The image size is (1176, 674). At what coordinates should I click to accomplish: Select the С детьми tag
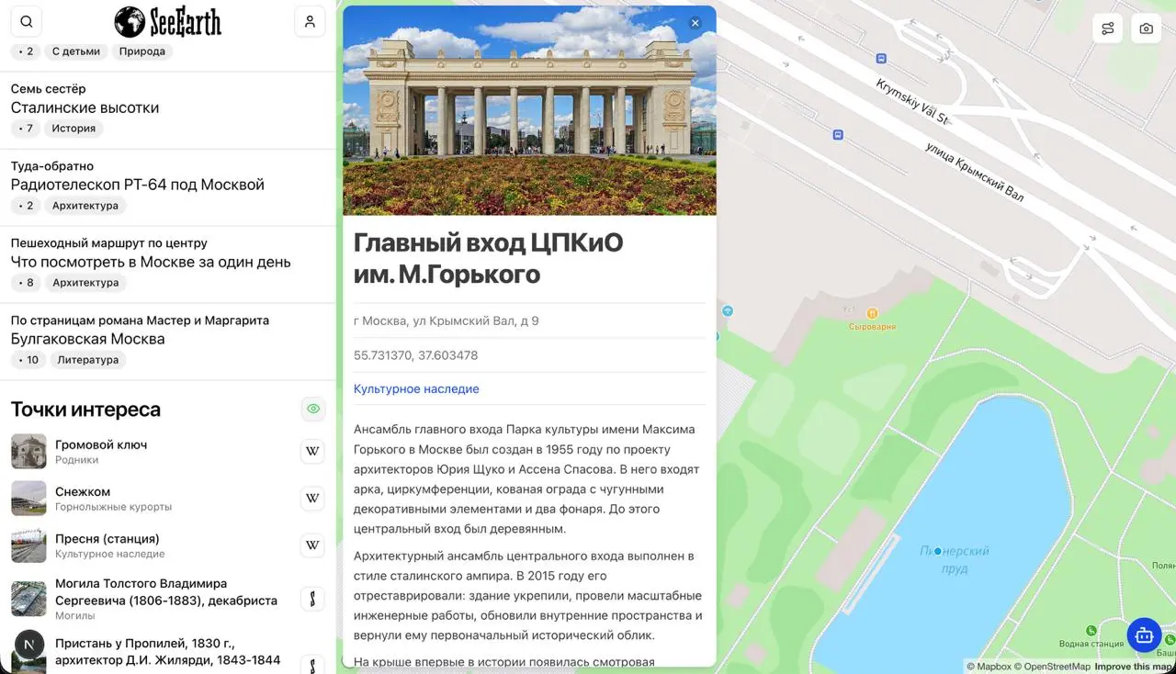pyautogui.click(x=76, y=51)
